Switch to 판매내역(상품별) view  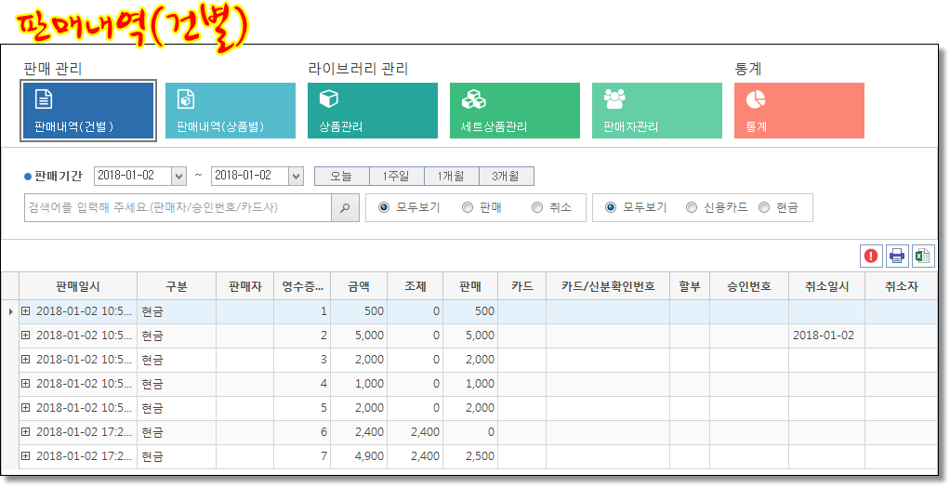click(x=230, y=111)
